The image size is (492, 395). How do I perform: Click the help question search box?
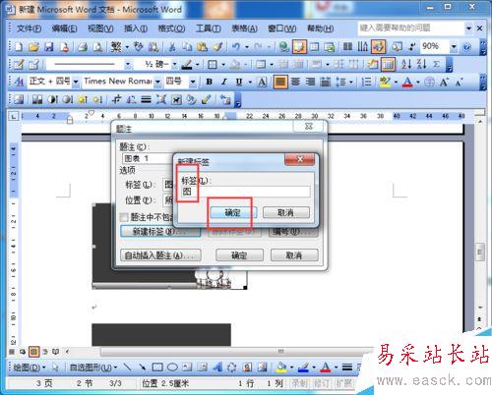click(411, 28)
